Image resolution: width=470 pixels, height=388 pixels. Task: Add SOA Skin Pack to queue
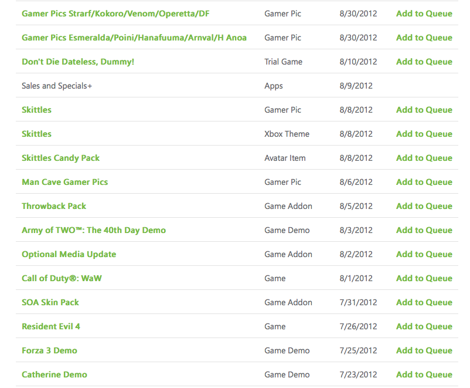point(424,302)
